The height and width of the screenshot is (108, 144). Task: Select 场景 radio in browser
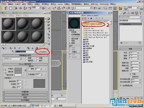coord(70,41)
